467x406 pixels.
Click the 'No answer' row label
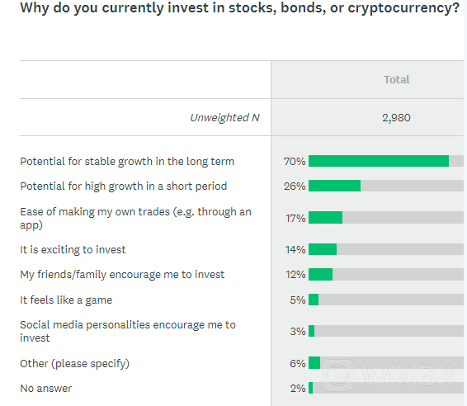pyautogui.click(x=46, y=389)
